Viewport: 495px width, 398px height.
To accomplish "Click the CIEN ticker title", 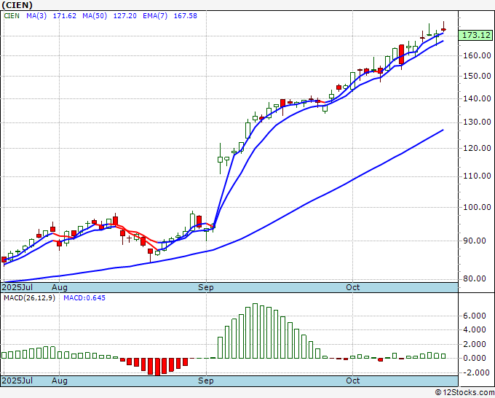I will [x=17, y=5].
